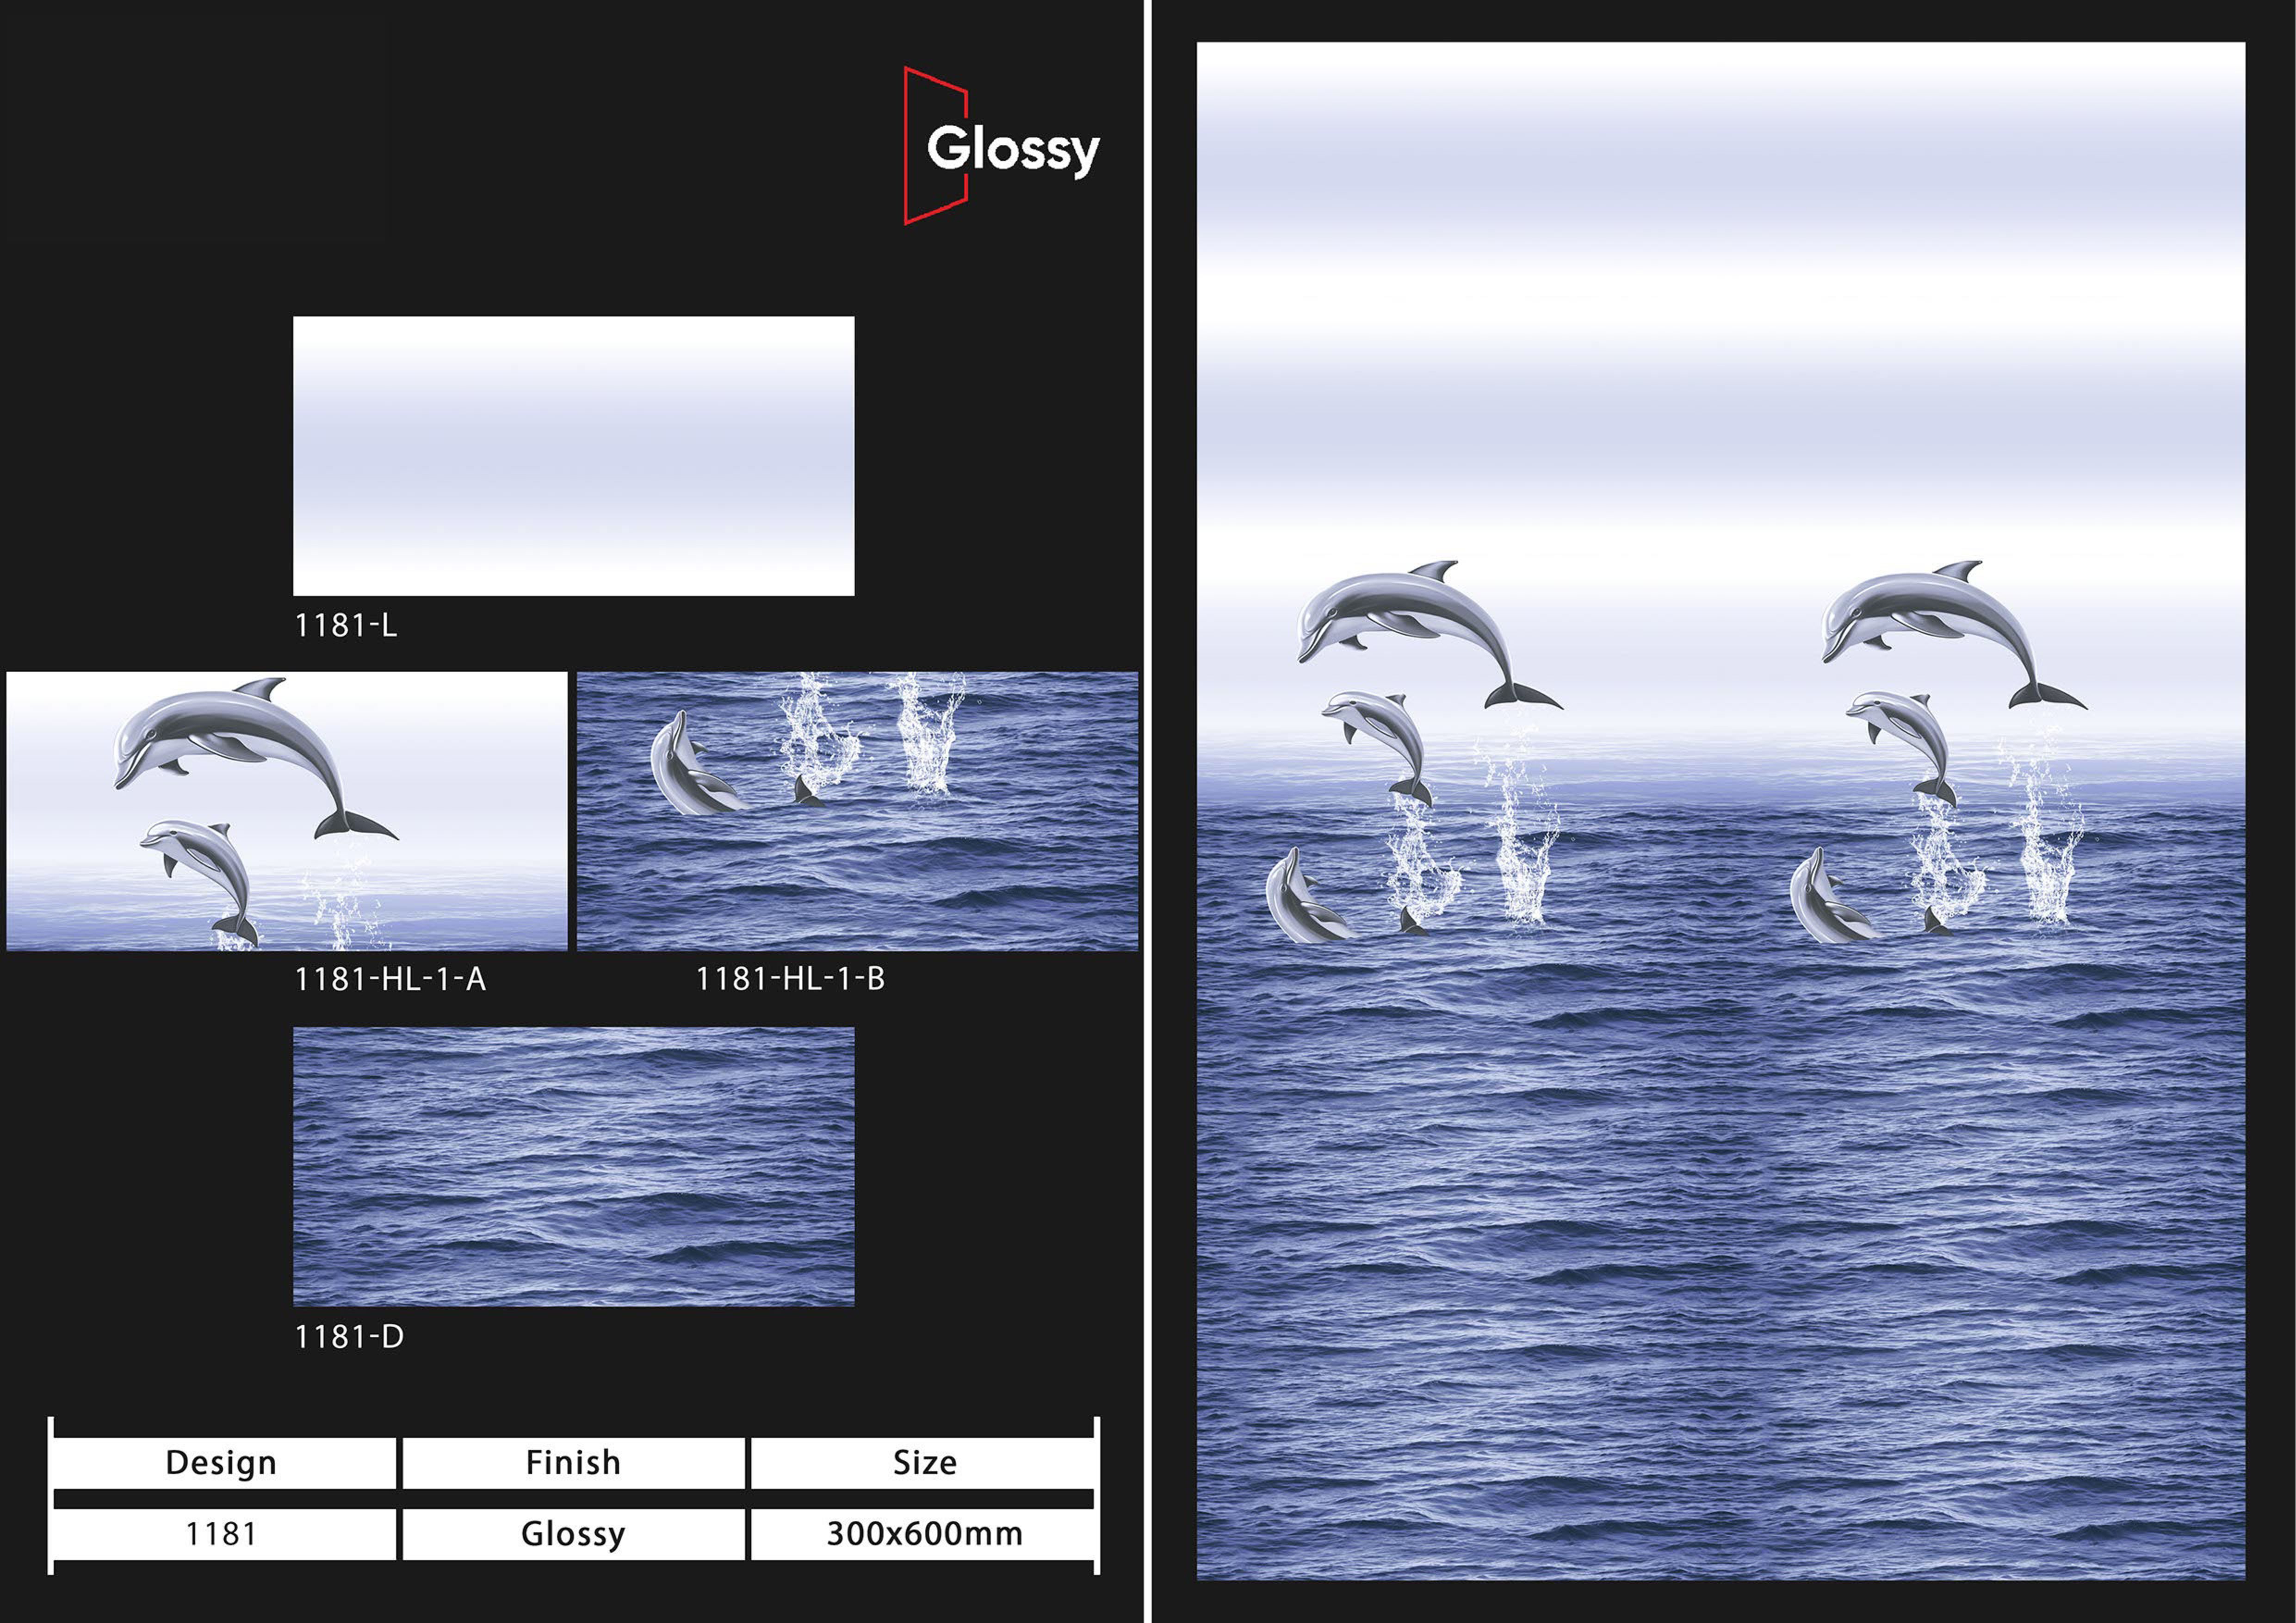
Task: Select the 1181-D dark ocean tile thumbnail
Action: [x=573, y=1166]
